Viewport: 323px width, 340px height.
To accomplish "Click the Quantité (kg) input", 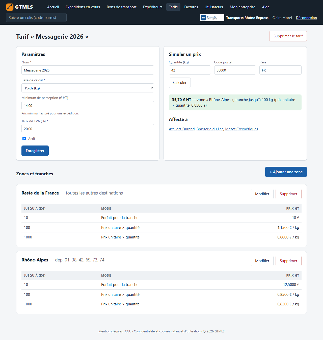I will (190, 70).
